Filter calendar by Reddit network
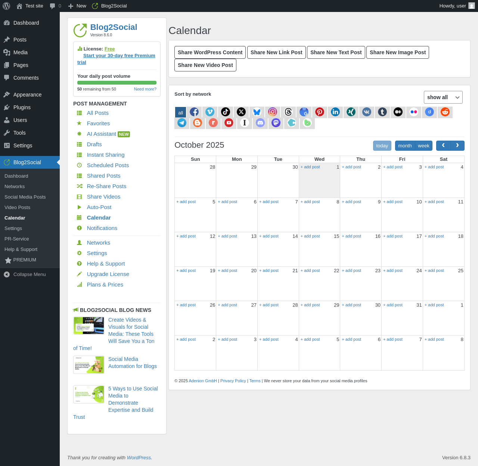The image size is (478, 466). pyautogui.click(x=445, y=112)
